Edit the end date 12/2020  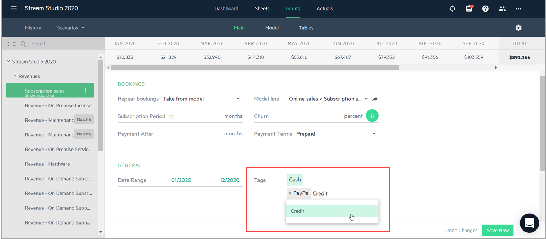point(230,180)
